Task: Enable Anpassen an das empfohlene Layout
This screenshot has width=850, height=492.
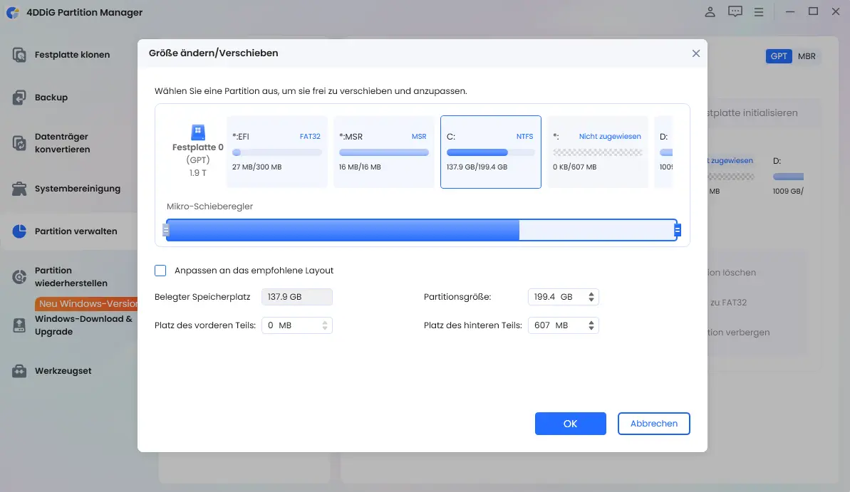Action: click(160, 271)
